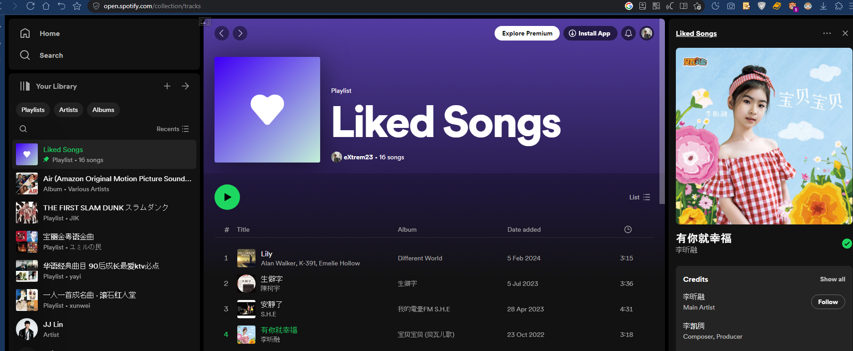The image size is (853, 351).
Task: Open JJ Lin artist page
Action: 104,329
